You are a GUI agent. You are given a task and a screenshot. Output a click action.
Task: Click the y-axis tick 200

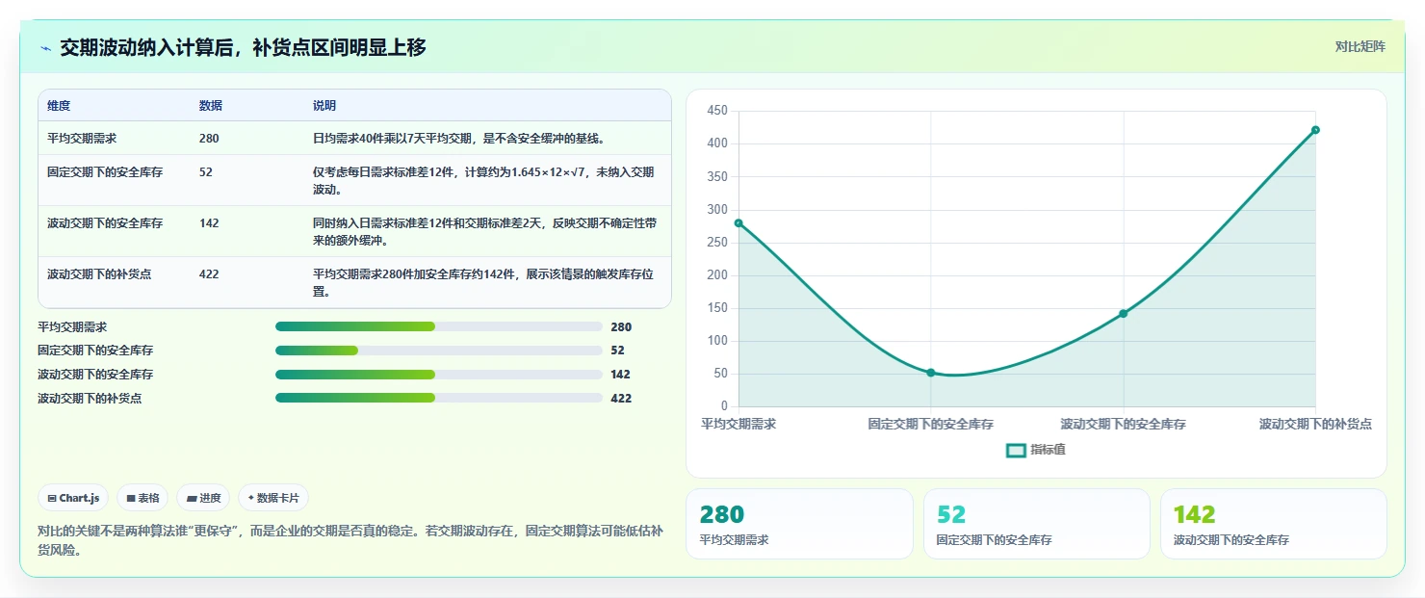point(716,275)
